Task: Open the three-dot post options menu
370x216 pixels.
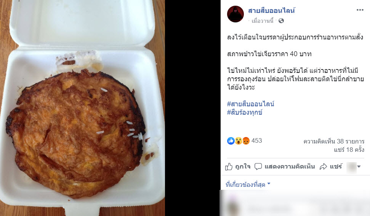Action: pos(360,10)
